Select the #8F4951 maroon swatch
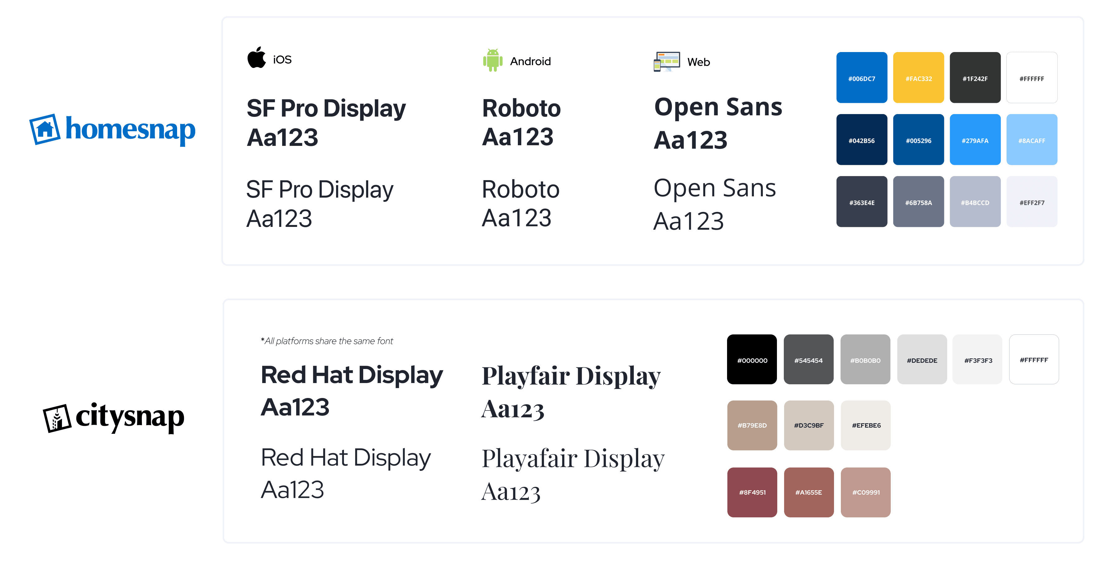The image size is (1099, 561). coord(752,492)
